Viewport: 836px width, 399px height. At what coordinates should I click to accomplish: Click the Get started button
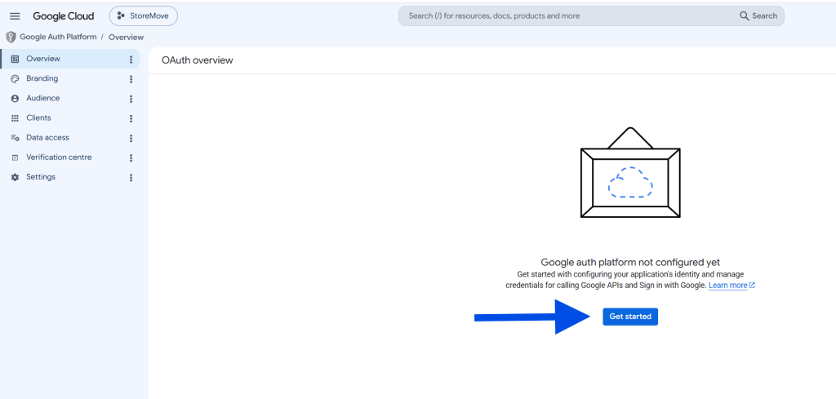(630, 317)
